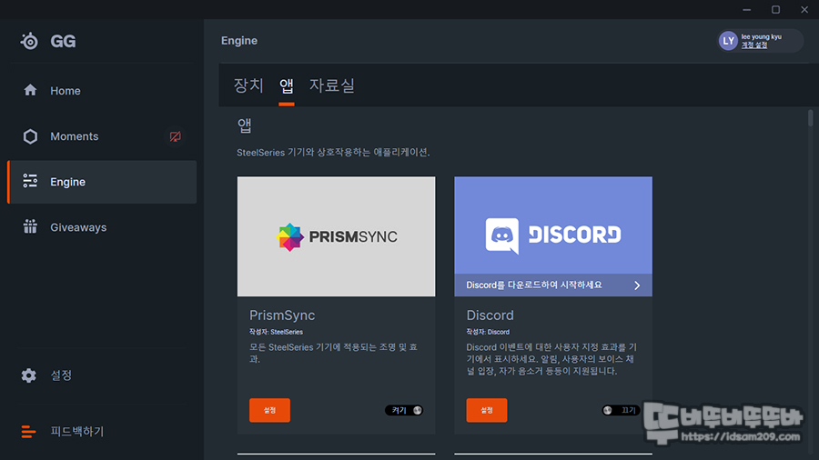Toggle the PrismSync 켜기 switch
This screenshot has width=819, height=460.
(x=404, y=410)
